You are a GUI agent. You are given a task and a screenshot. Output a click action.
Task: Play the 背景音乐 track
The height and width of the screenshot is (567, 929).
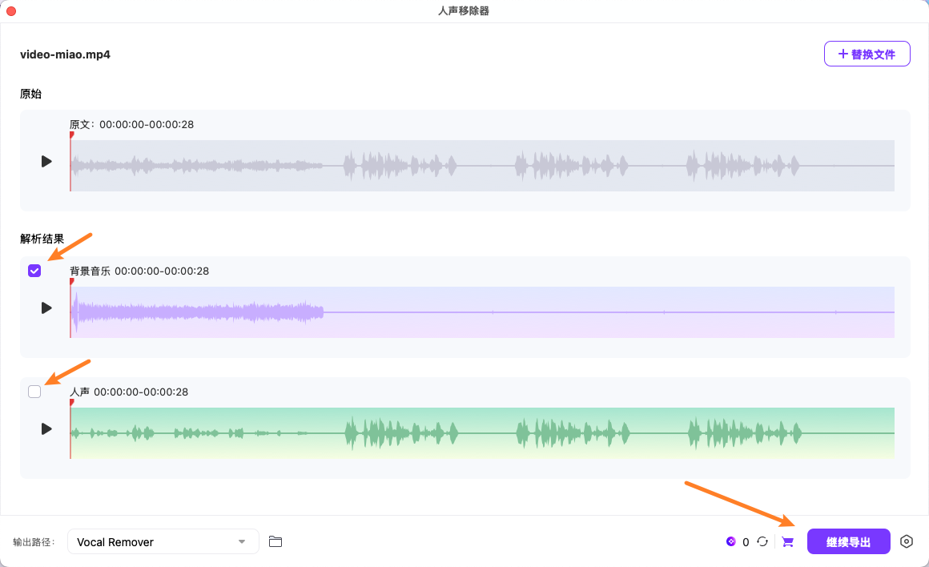46,308
